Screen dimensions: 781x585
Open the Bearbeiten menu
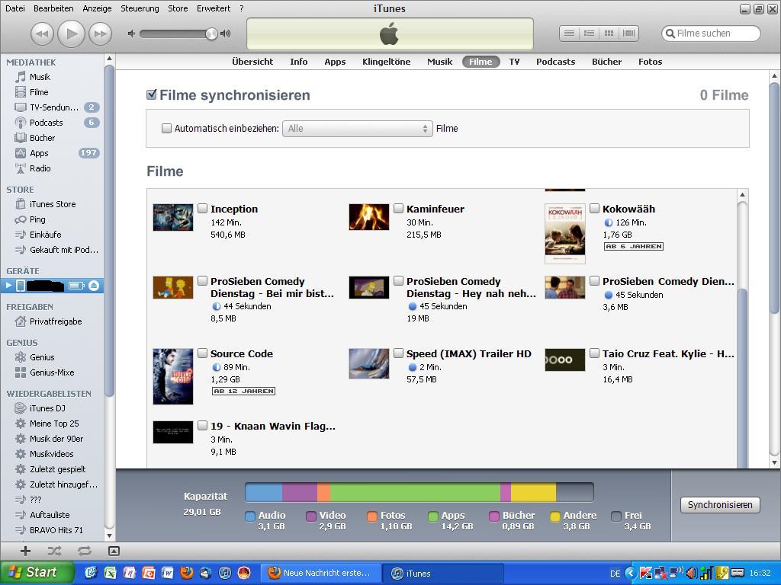pos(53,8)
